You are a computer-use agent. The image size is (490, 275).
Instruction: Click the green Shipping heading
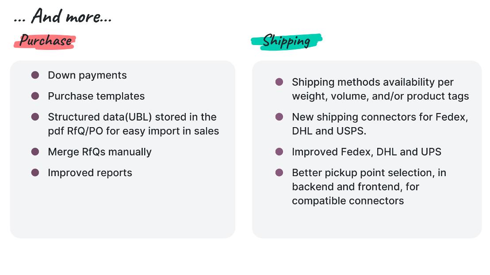[286, 41]
